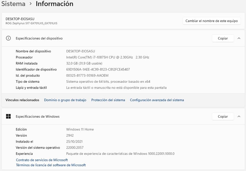Select the Edición label
Viewport: 246px width, 171px height.
coord(21,129)
